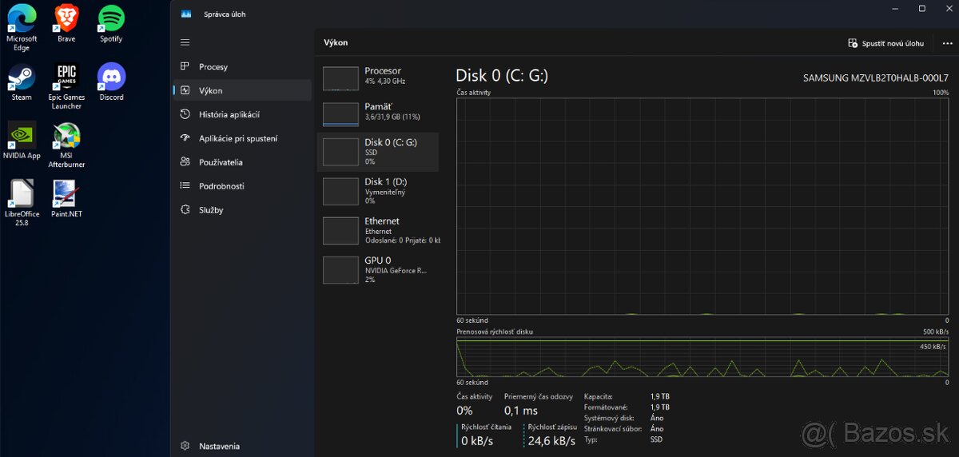
Task: Launch Discord from the desktop
Action: (x=111, y=82)
